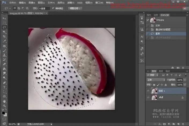Select the Paint Bucket tool

(4, 69)
